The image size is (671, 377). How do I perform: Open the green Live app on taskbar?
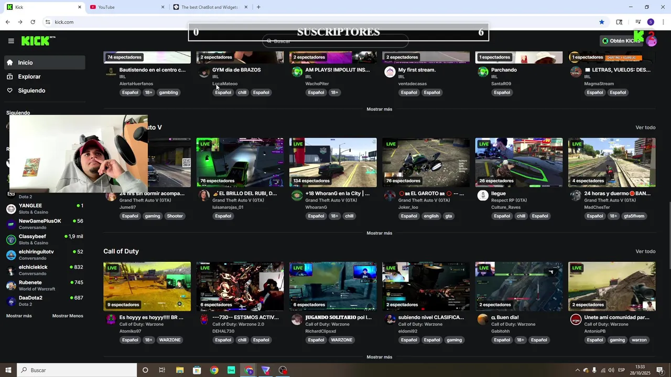pyautogui.click(x=231, y=370)
